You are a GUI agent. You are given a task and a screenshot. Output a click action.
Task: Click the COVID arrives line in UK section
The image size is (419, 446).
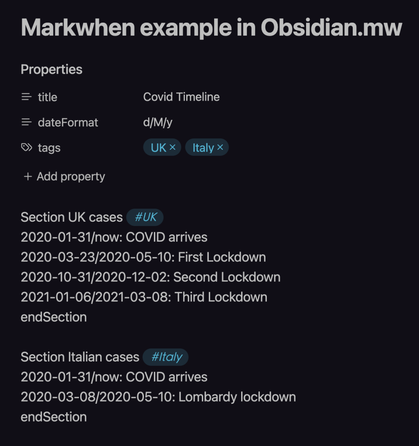pyautogui.click(x=113, y=237)
